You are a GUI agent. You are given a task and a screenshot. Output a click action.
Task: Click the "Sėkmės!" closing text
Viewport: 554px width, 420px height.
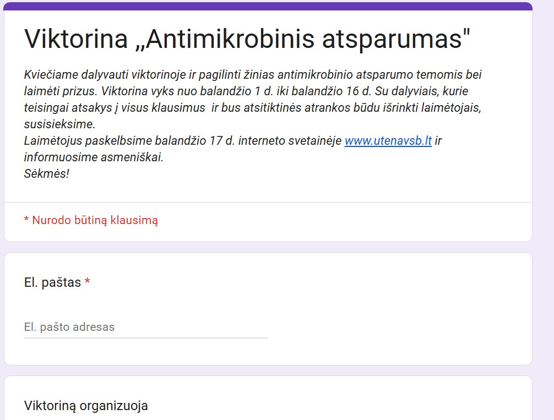point(47,173)
